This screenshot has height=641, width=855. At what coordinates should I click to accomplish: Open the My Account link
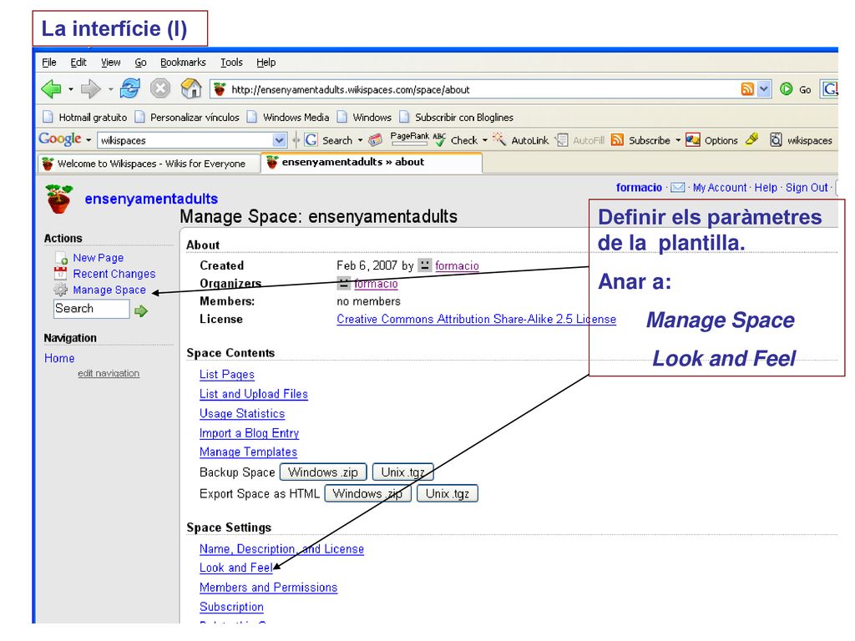[720, 188]
